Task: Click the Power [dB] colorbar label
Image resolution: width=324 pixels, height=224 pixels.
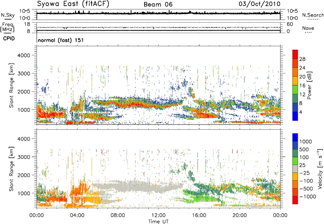Action: 309,85
